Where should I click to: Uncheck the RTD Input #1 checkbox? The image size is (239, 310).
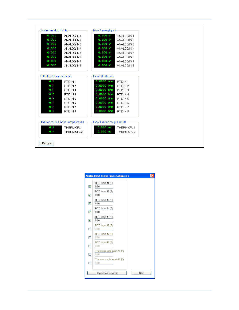90,187
